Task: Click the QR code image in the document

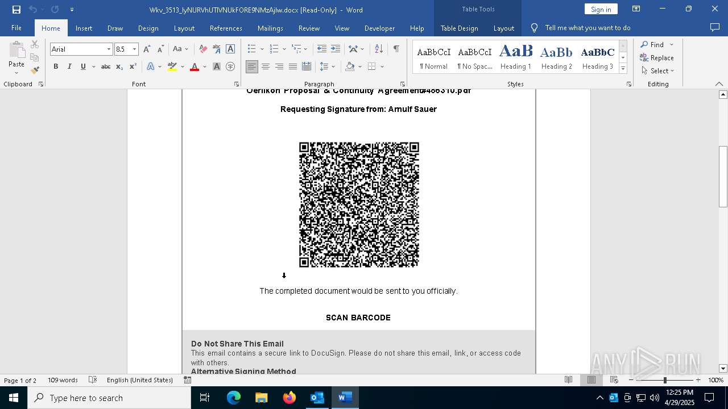Action: pos(359,204)
